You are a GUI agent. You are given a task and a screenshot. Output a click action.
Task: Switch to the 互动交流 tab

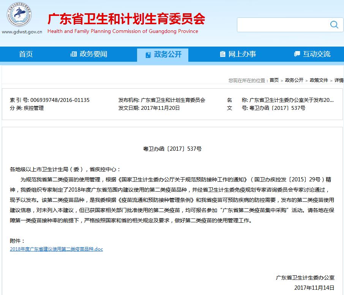click(x=312, y=54)
